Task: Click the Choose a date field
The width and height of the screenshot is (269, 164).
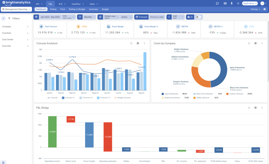Action: (x=157, y=17)
